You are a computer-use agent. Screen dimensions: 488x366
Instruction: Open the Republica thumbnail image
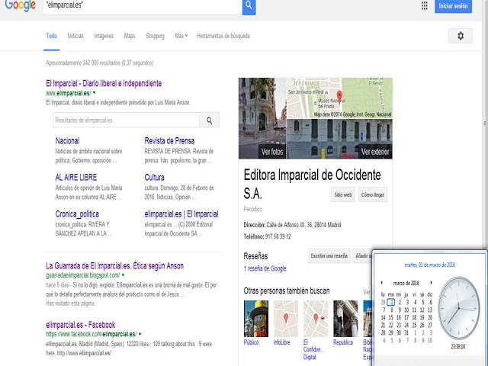point(345,319)
